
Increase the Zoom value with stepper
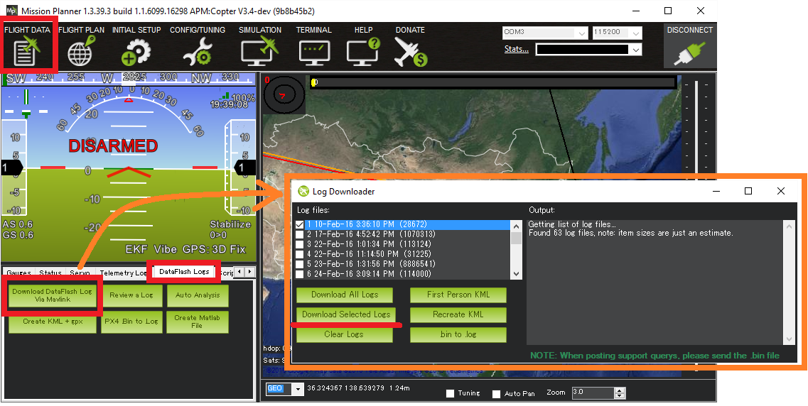click(620, 390)
